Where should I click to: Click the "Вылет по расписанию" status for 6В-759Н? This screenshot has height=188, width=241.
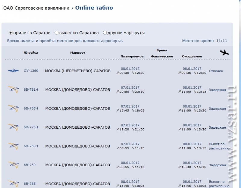coord(219,146)
